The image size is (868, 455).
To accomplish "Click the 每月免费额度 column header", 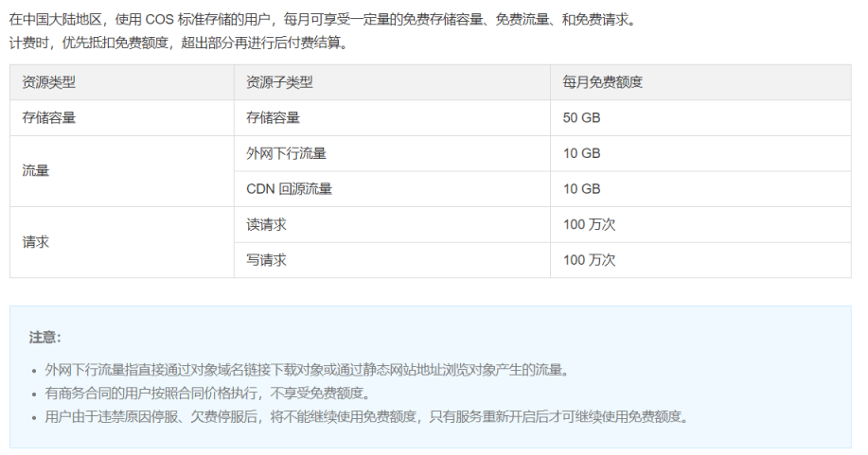I will (x=602, y=82).
